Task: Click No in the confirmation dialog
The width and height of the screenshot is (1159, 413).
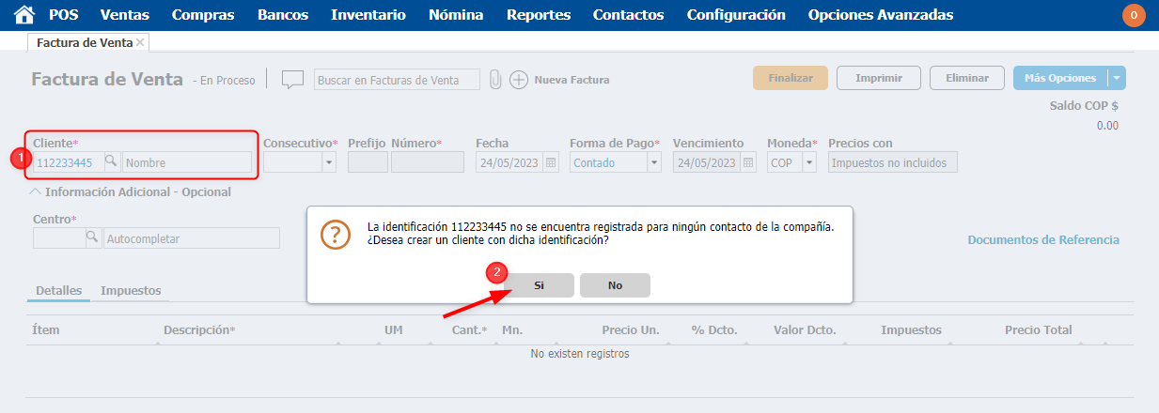Action: click(615, 285)
